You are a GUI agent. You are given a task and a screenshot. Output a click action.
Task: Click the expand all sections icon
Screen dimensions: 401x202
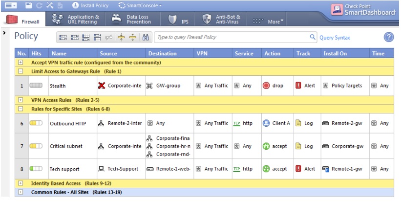click(133, 38)
